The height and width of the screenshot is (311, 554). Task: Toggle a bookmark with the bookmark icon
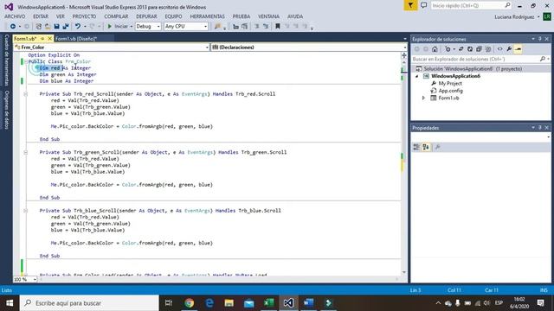(x=278, y=27)
